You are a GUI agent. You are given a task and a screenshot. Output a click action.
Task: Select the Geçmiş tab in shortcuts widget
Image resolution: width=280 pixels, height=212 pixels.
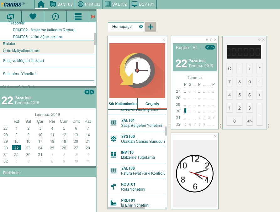tap(152, 104)
